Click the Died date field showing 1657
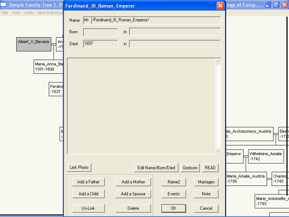Viewport: 289px width, 217px height. (101, 44)
